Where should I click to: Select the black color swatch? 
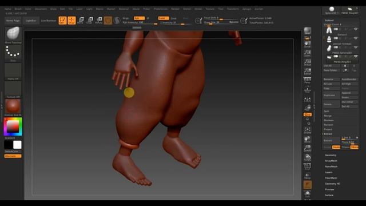tap(9, 145)
